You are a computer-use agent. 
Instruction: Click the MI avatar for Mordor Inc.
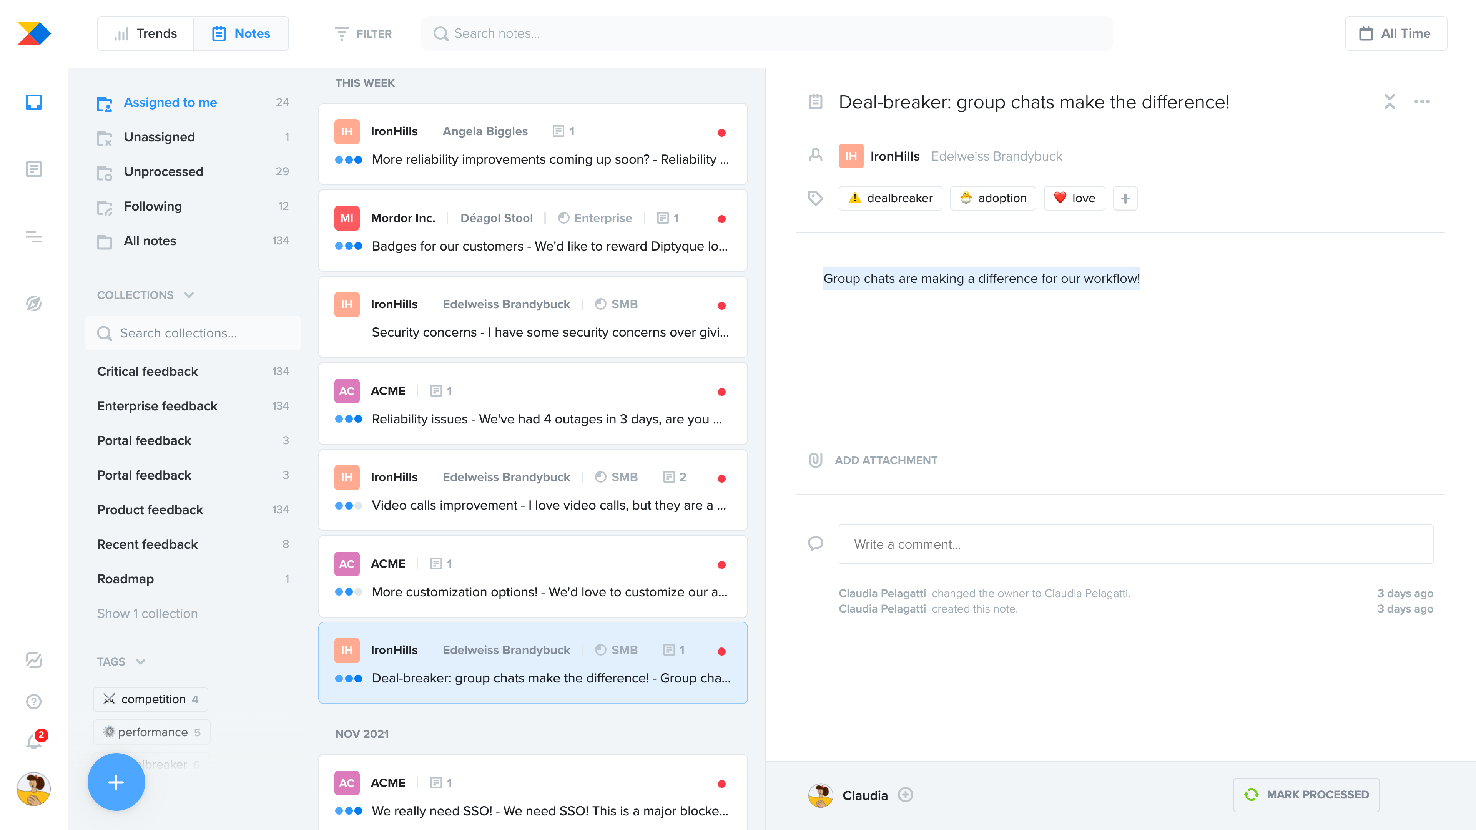coord(347,217)
